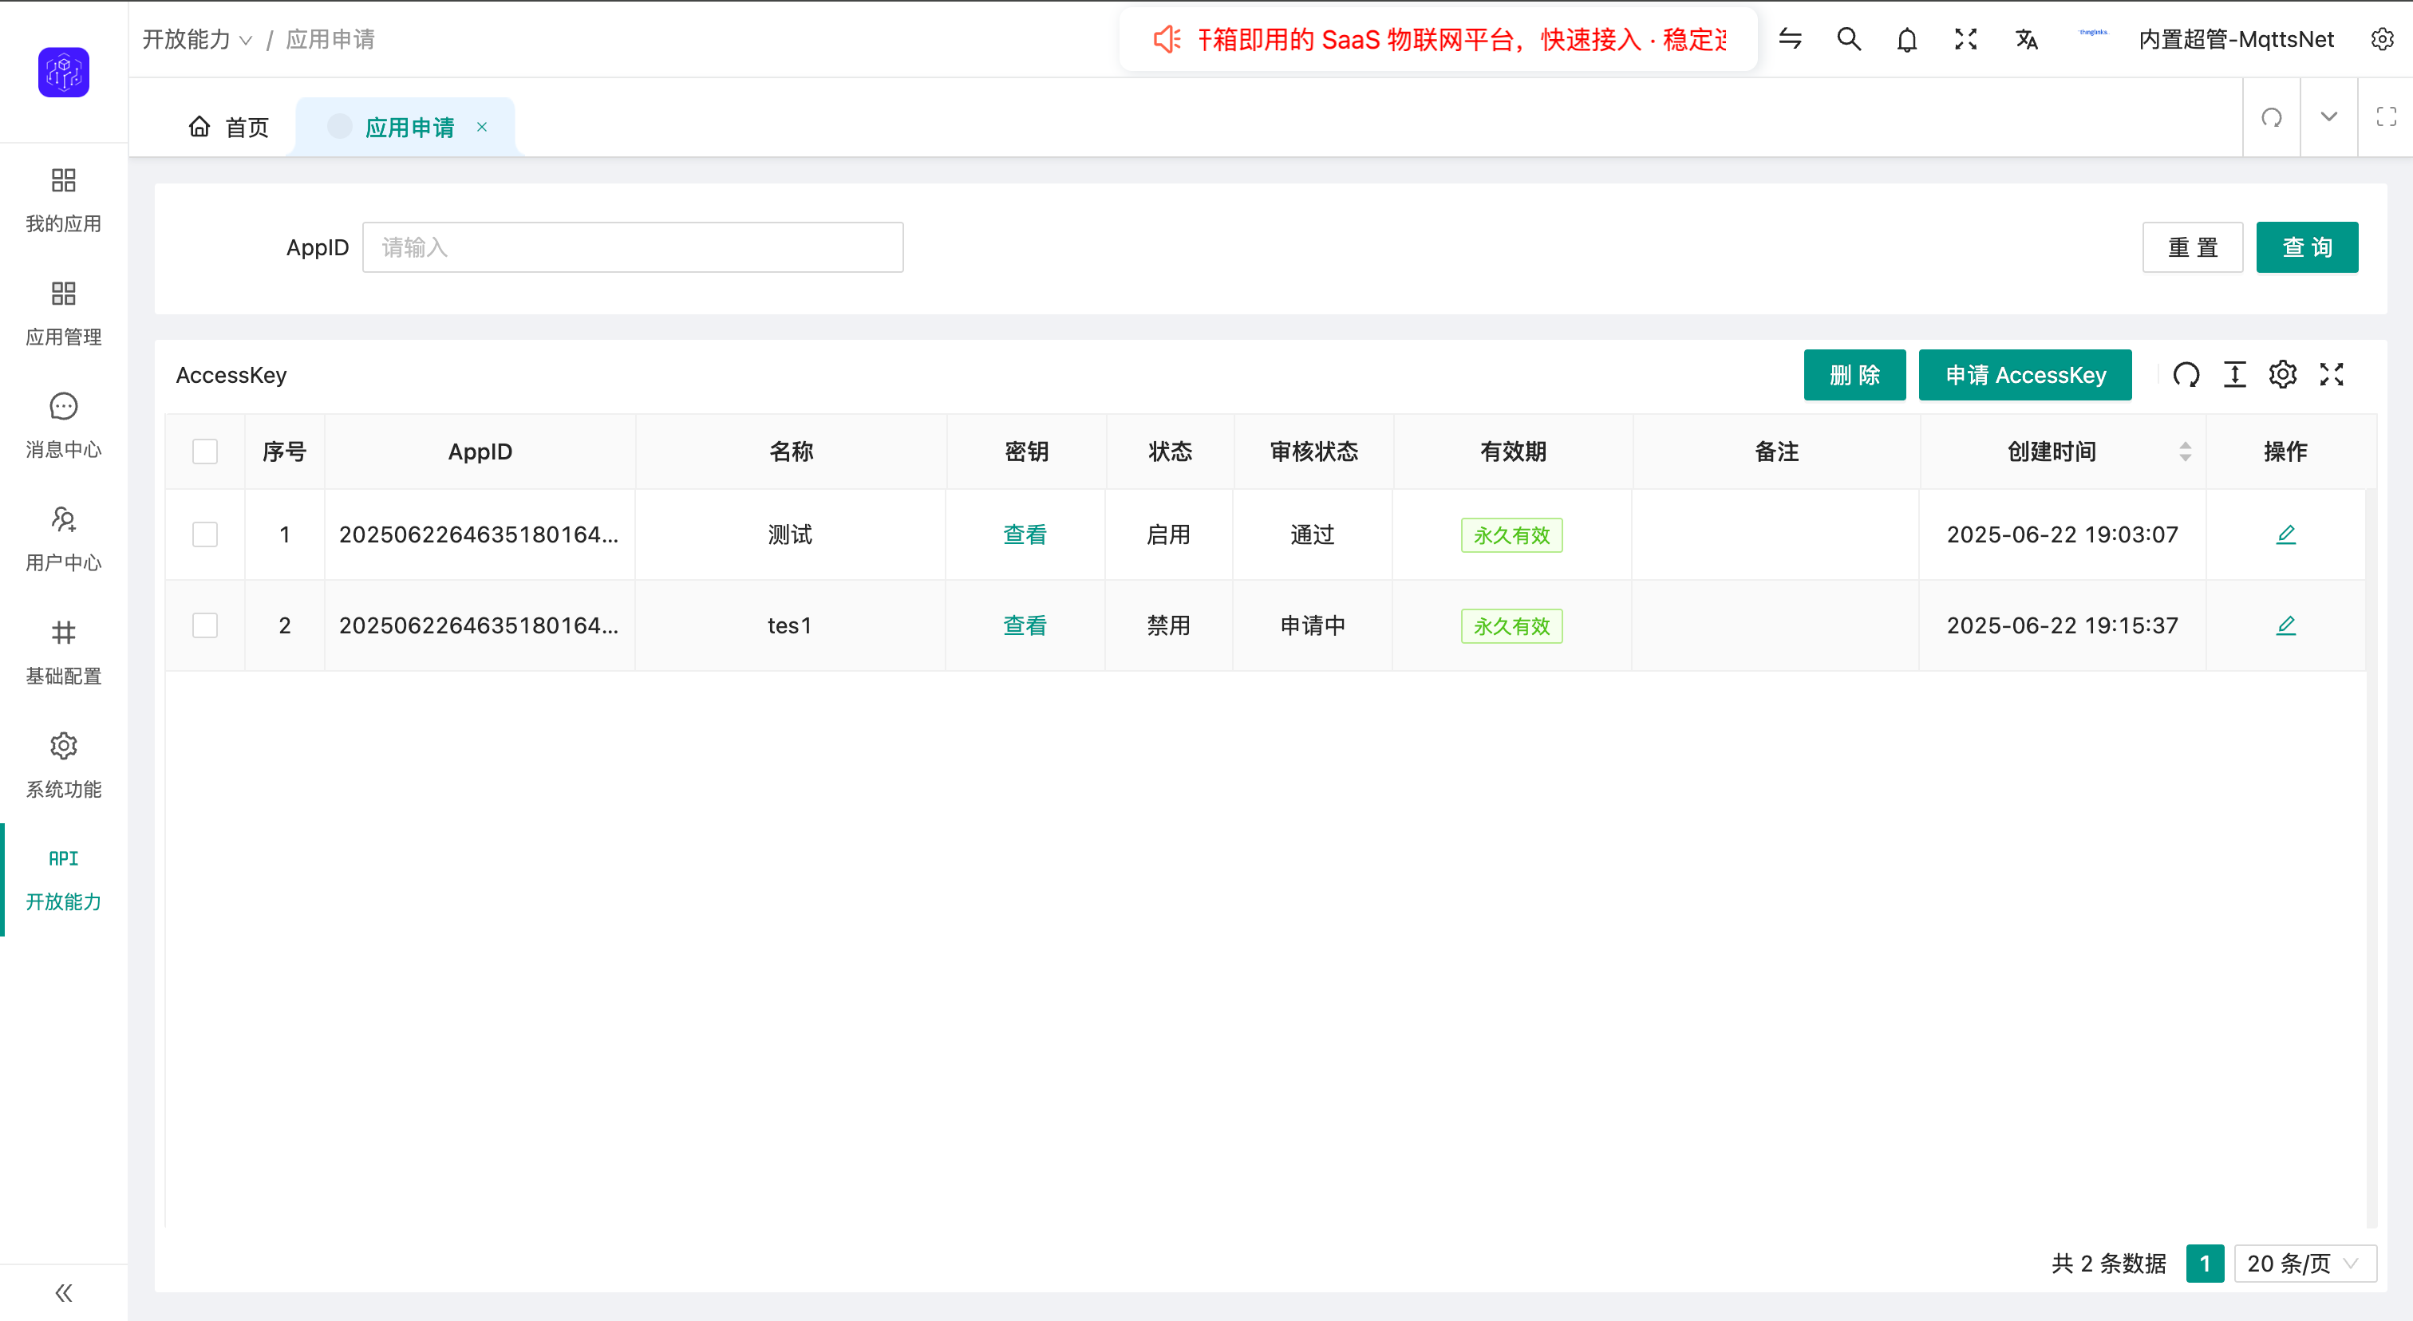Open table column settings gear
This screenshot has width=2413, height=1321.
click(x=2283, y=374)
